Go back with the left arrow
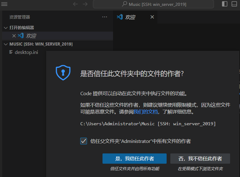This screenshot has width=240, height=177. tap(75, 4)
